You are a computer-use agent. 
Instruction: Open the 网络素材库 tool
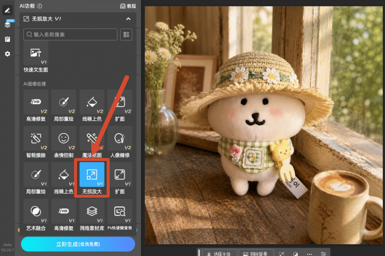coord(92,215)
